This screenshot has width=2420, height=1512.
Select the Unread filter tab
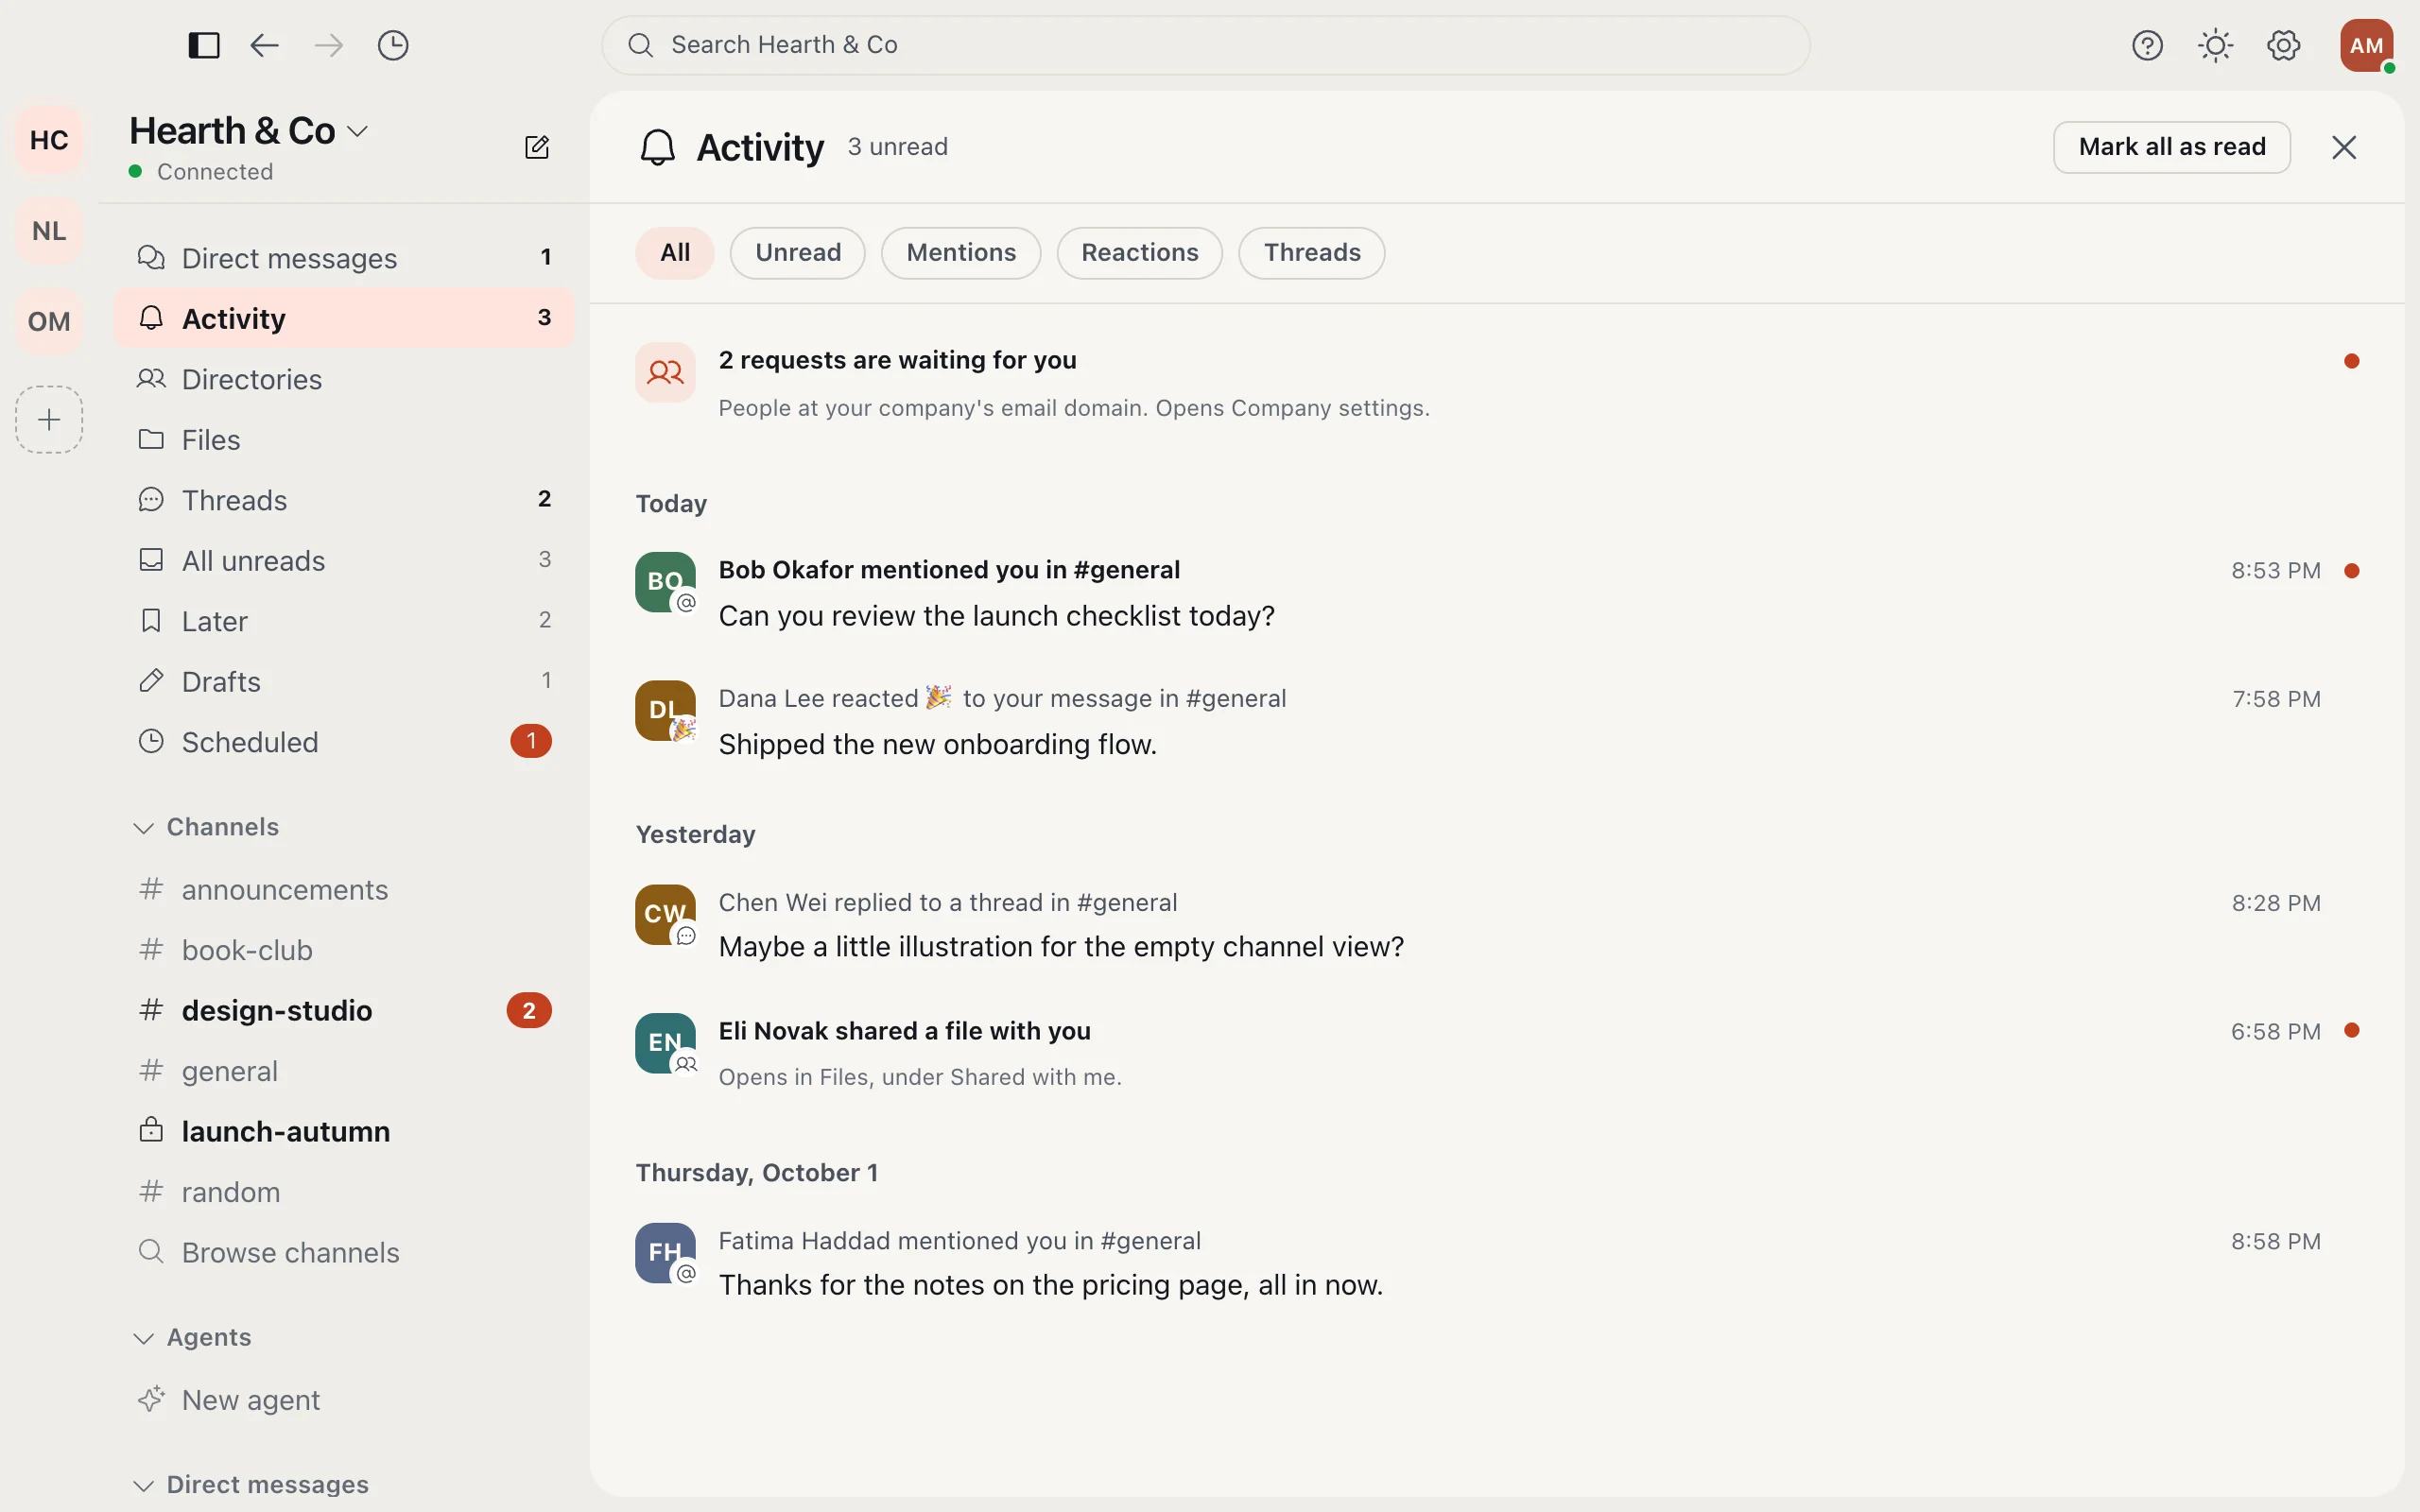798,252
